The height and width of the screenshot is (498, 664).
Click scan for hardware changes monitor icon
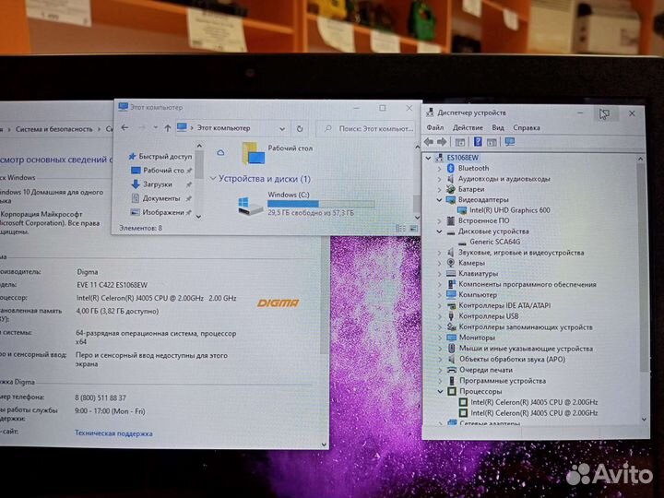point(510,142)
